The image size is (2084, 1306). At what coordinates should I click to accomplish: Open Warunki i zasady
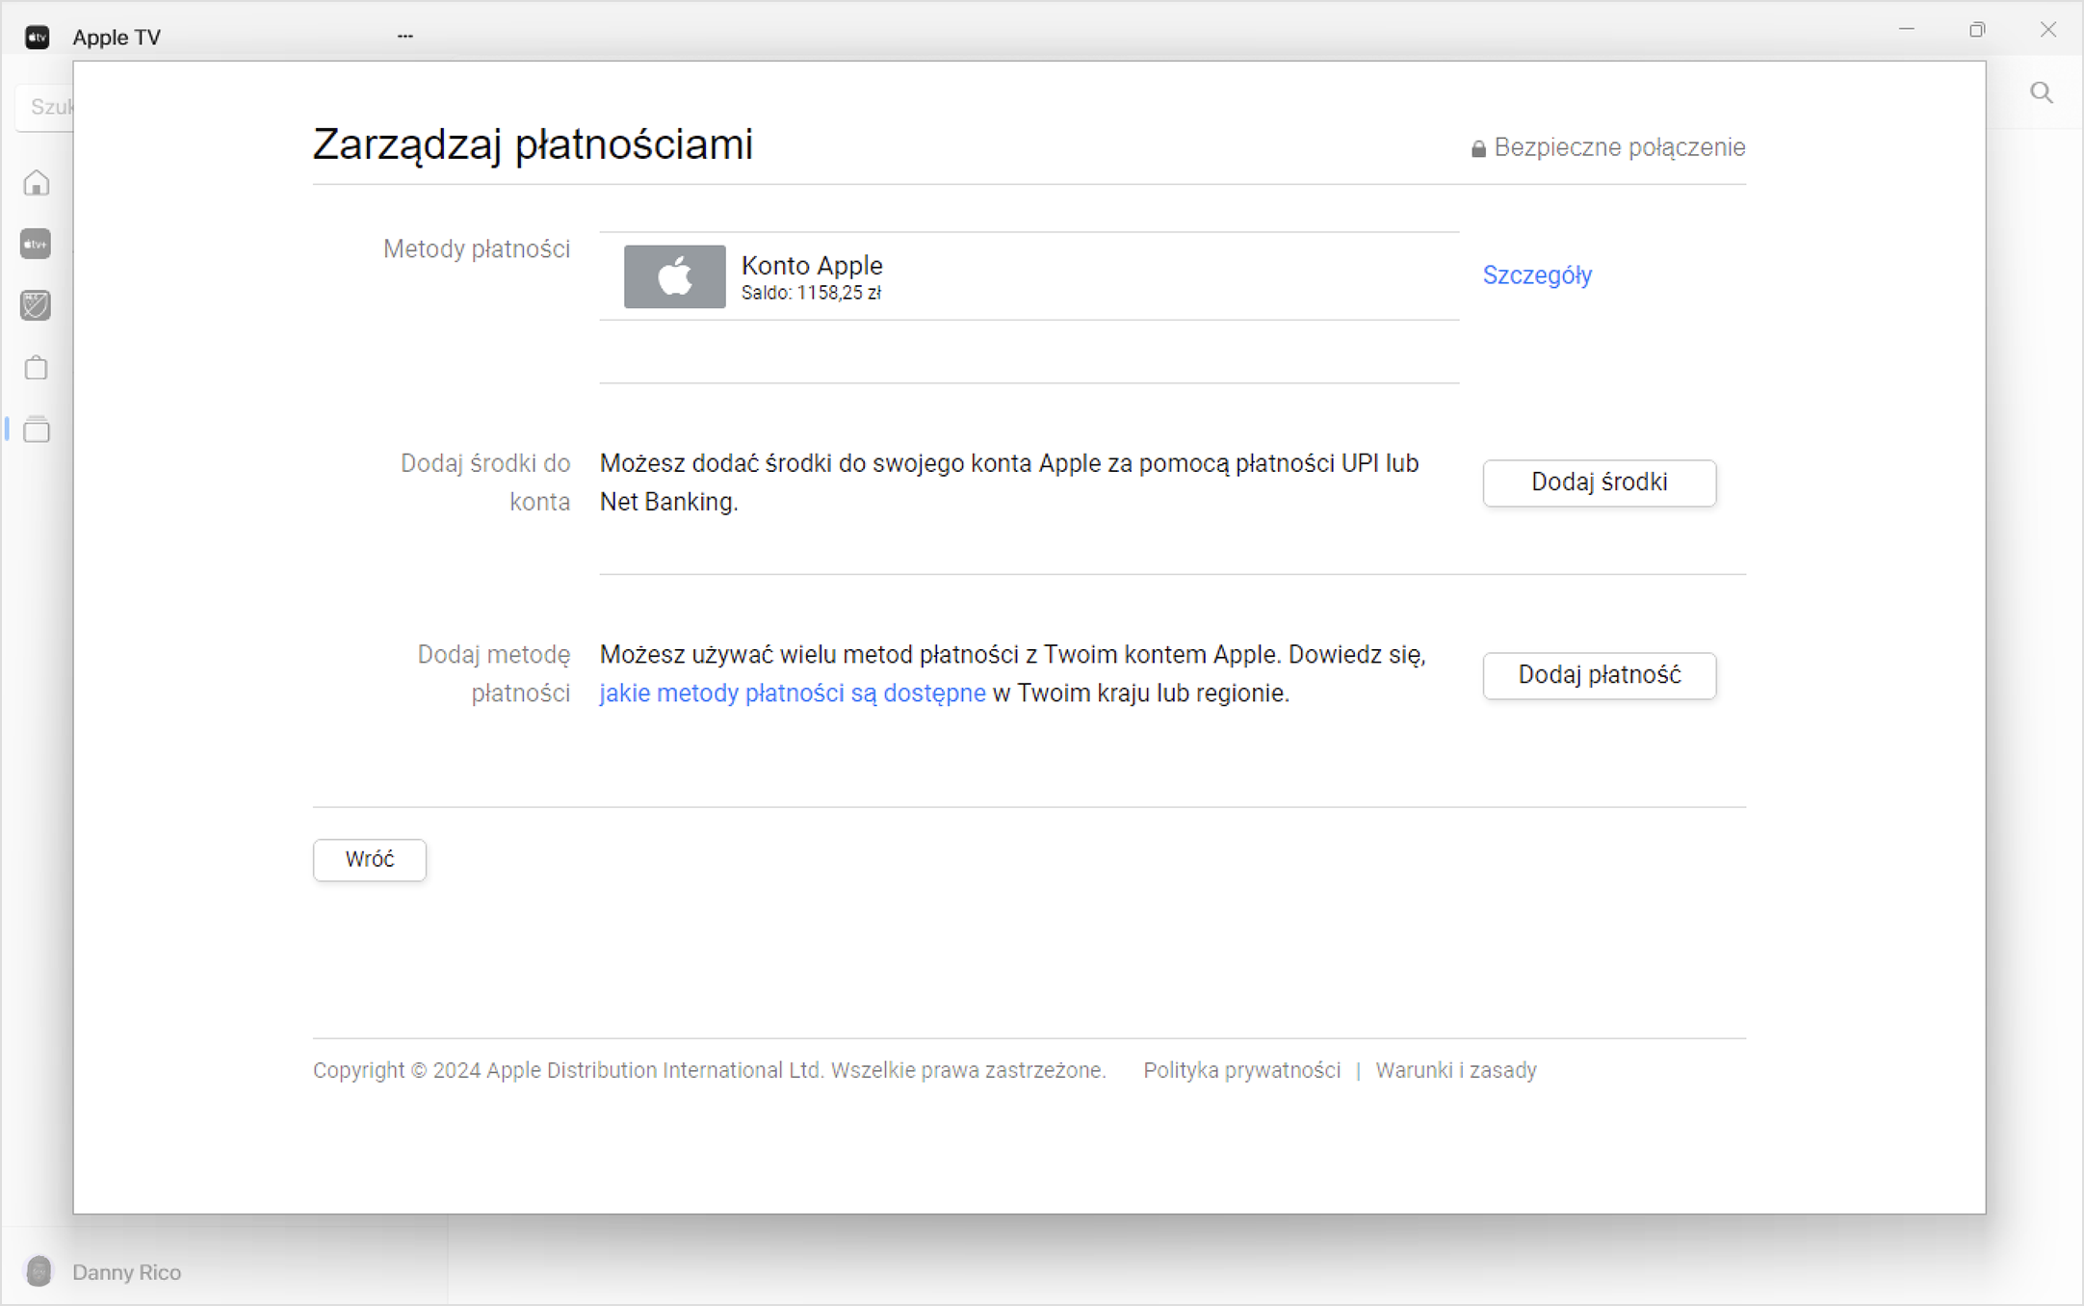point(1456,1070)
